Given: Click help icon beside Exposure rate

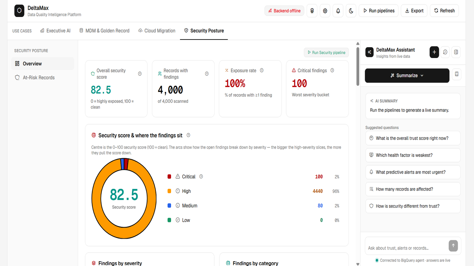Looking at the screenshot, I should [x=262, y=70].
